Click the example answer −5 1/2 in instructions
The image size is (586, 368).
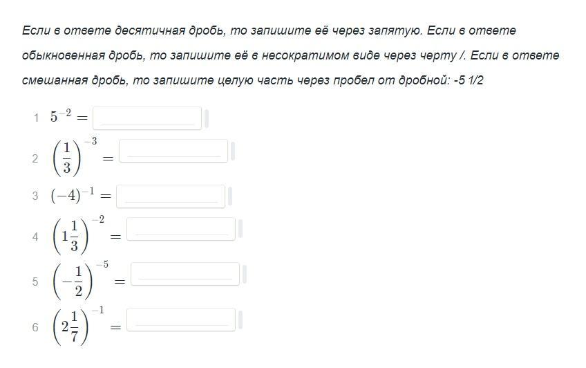(x=469, y=80)
